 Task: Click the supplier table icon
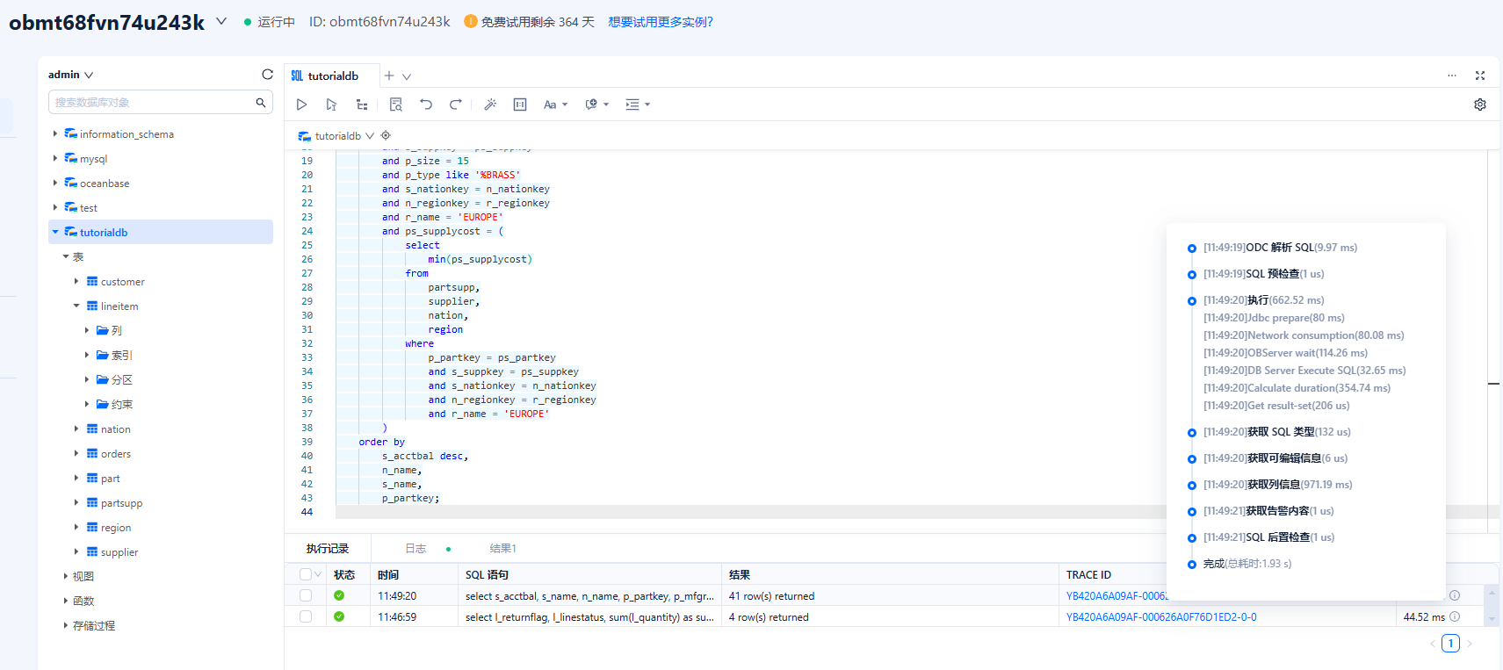coord(92,552)
